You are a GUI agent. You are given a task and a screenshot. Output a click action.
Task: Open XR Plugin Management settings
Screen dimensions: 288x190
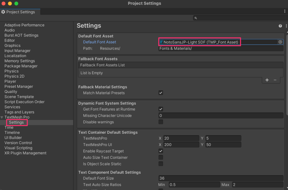25,153
